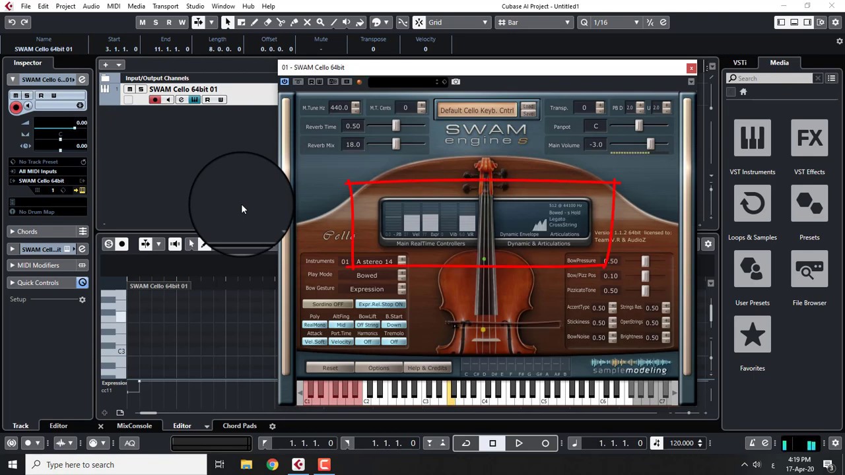Viewport: 845px width, 475px height.
Task: Open the 1/16 quantize preset dropdown
Action: click(616, 22)
